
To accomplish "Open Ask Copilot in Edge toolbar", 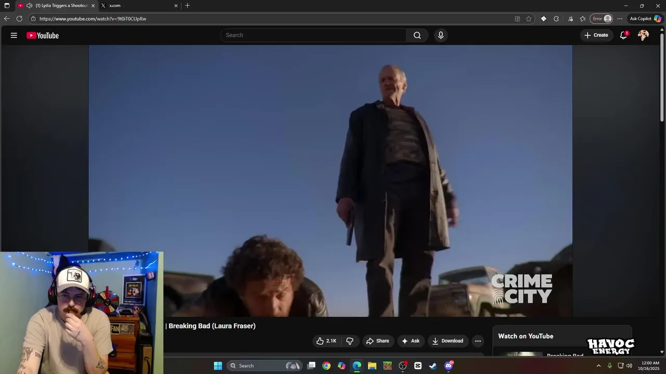I will click(646, 19).
